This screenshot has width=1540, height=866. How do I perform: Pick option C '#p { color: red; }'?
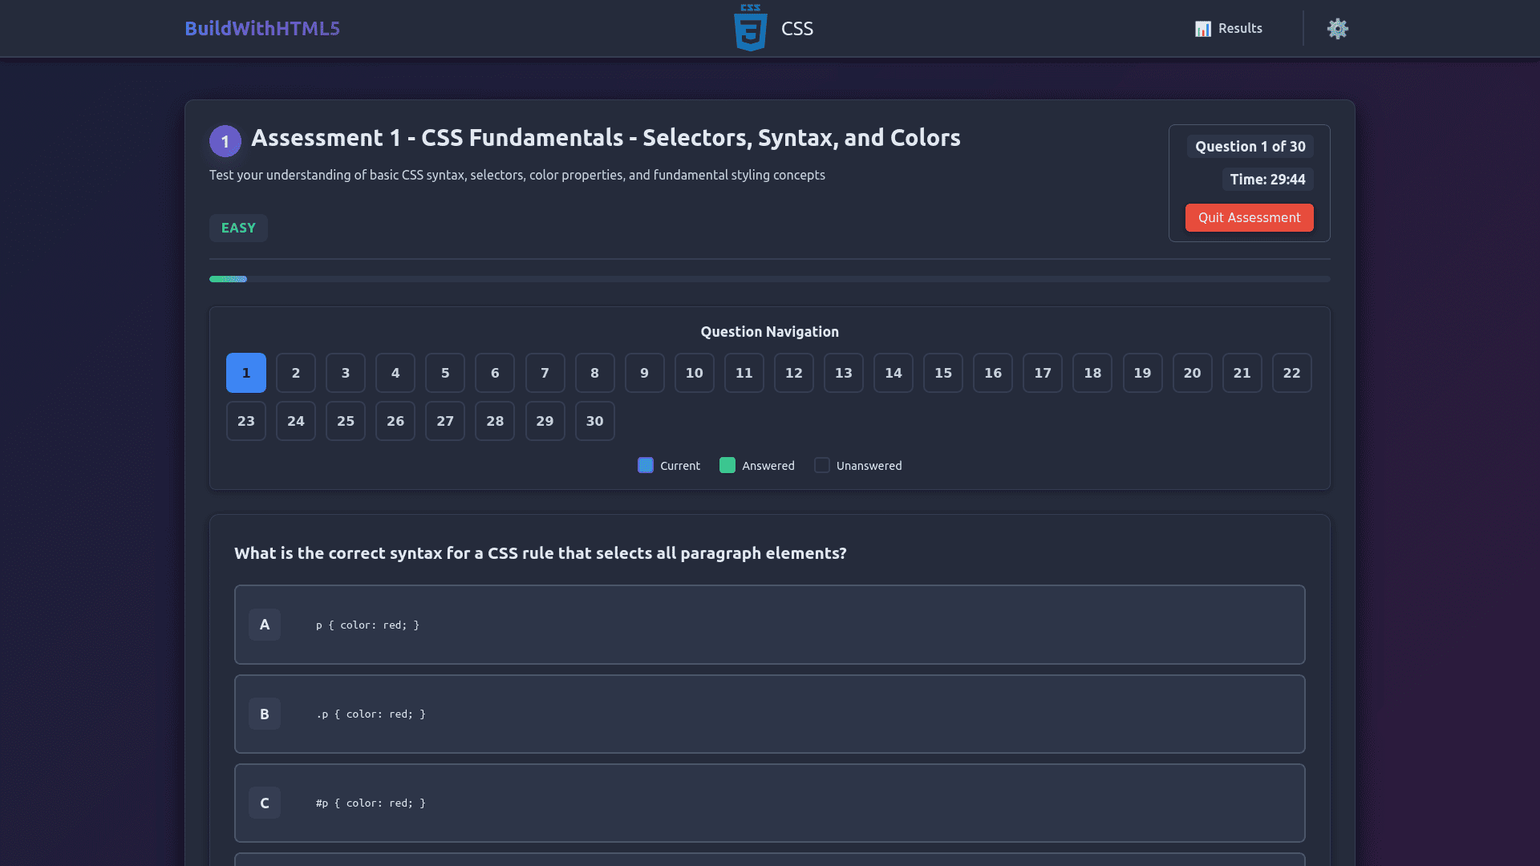point(769,803)
